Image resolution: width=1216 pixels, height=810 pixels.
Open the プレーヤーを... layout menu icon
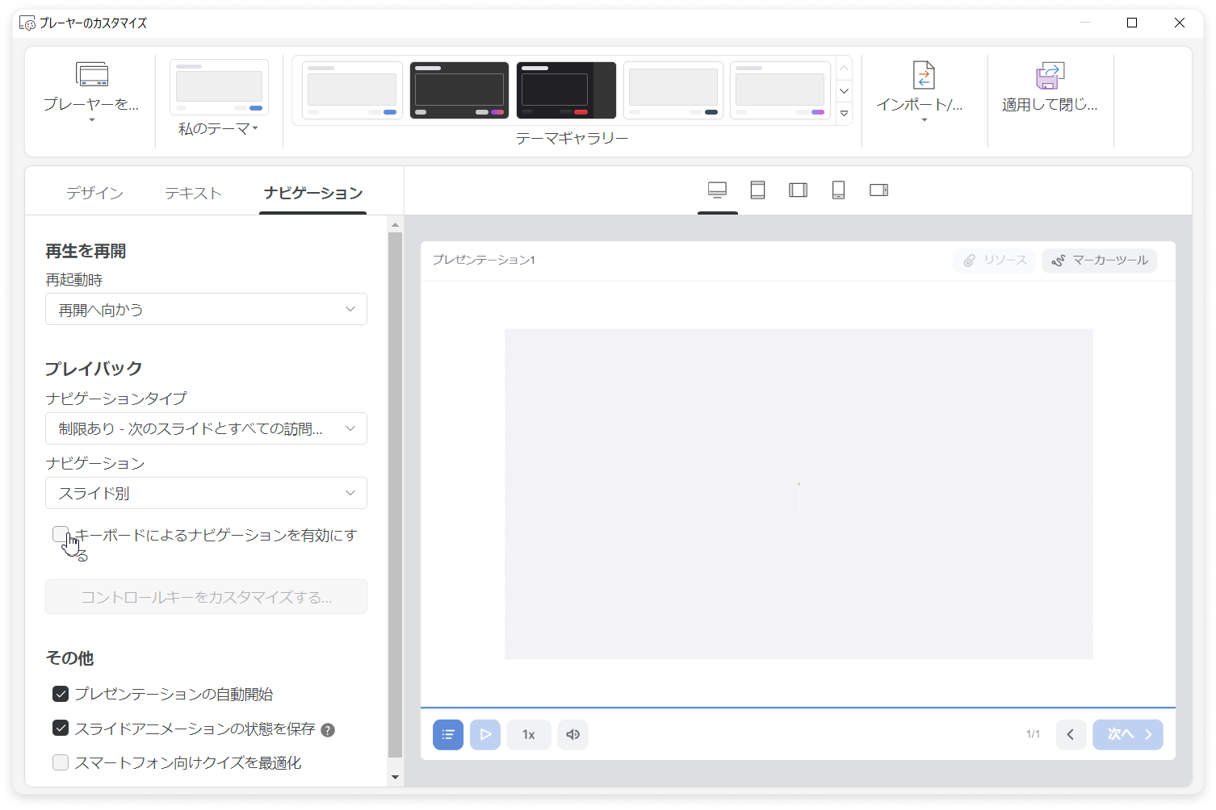click(91, 74)
